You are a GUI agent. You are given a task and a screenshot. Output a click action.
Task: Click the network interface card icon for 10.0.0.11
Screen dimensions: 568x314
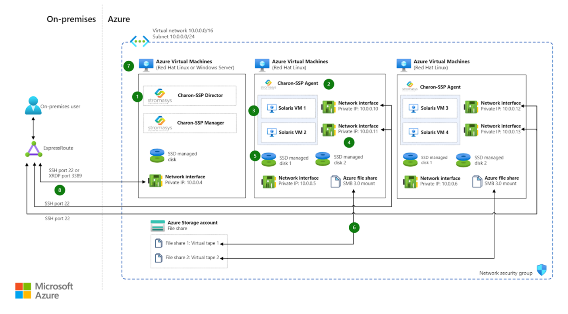328,129
